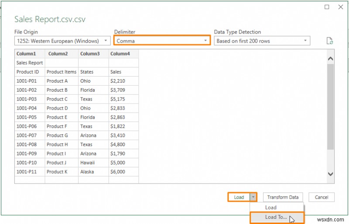Close the Sales Report import dialog
Image resolution: width=349 pixels, height=224 pixels.
coord(341,7)
